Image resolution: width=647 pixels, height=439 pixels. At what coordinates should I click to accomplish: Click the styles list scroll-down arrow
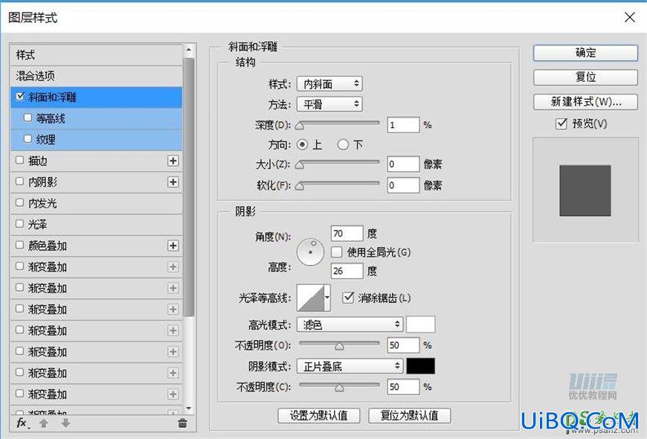coord(189,408)
